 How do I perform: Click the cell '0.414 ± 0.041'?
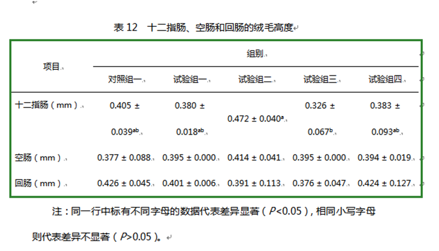254,158
